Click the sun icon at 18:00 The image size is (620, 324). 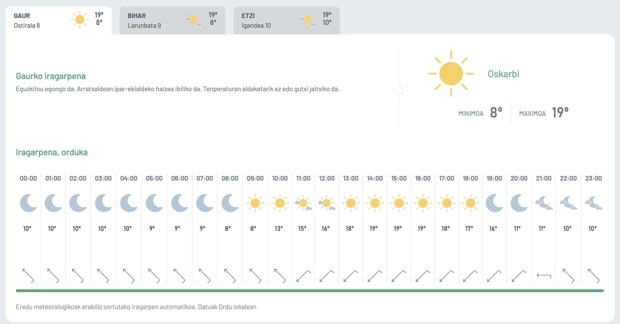pos(470,203)
